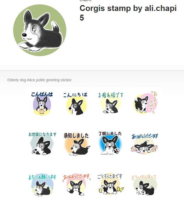Pick the pink お気をつけて walking corgi sticker
Image resolution: width=184 pixels, height=205 pixels.
point(145,102)
